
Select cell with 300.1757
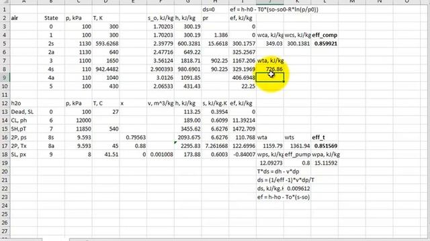coord(243,44)
